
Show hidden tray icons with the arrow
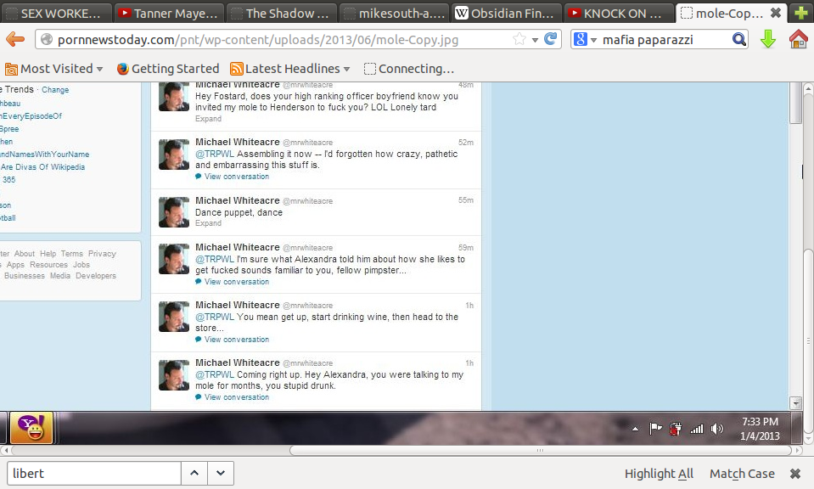coord(635,430)
